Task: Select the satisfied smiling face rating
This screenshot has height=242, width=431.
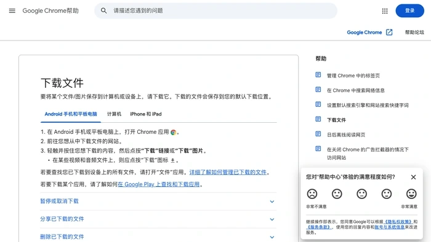Action: 387,193
